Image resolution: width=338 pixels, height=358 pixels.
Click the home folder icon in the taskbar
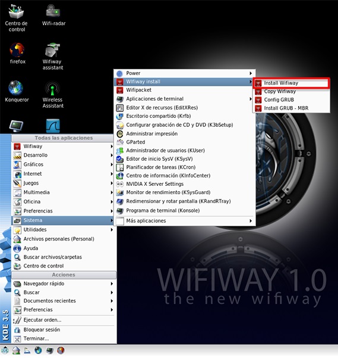click(16, 350)
